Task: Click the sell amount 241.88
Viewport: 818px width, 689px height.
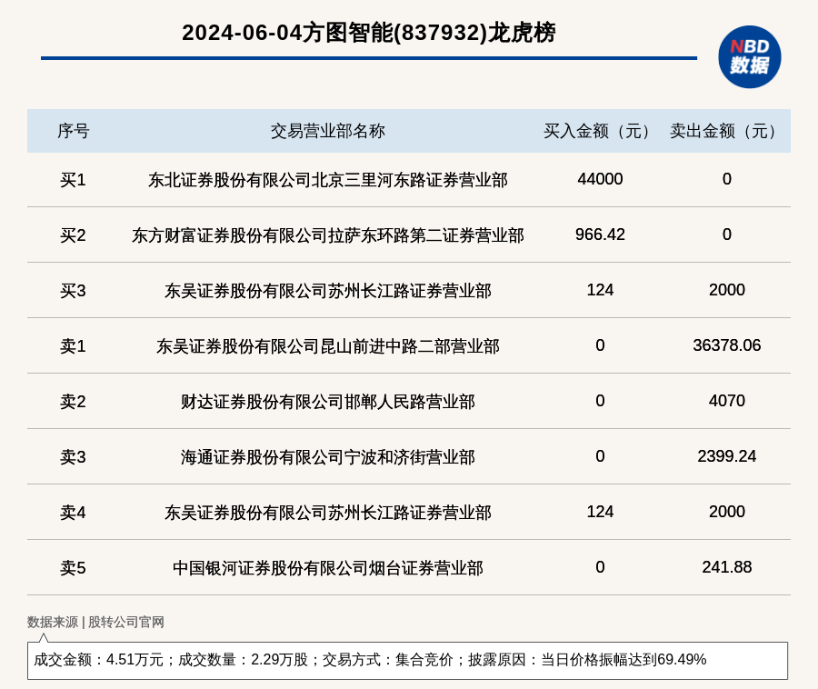Action: click(x=727, y=567)
